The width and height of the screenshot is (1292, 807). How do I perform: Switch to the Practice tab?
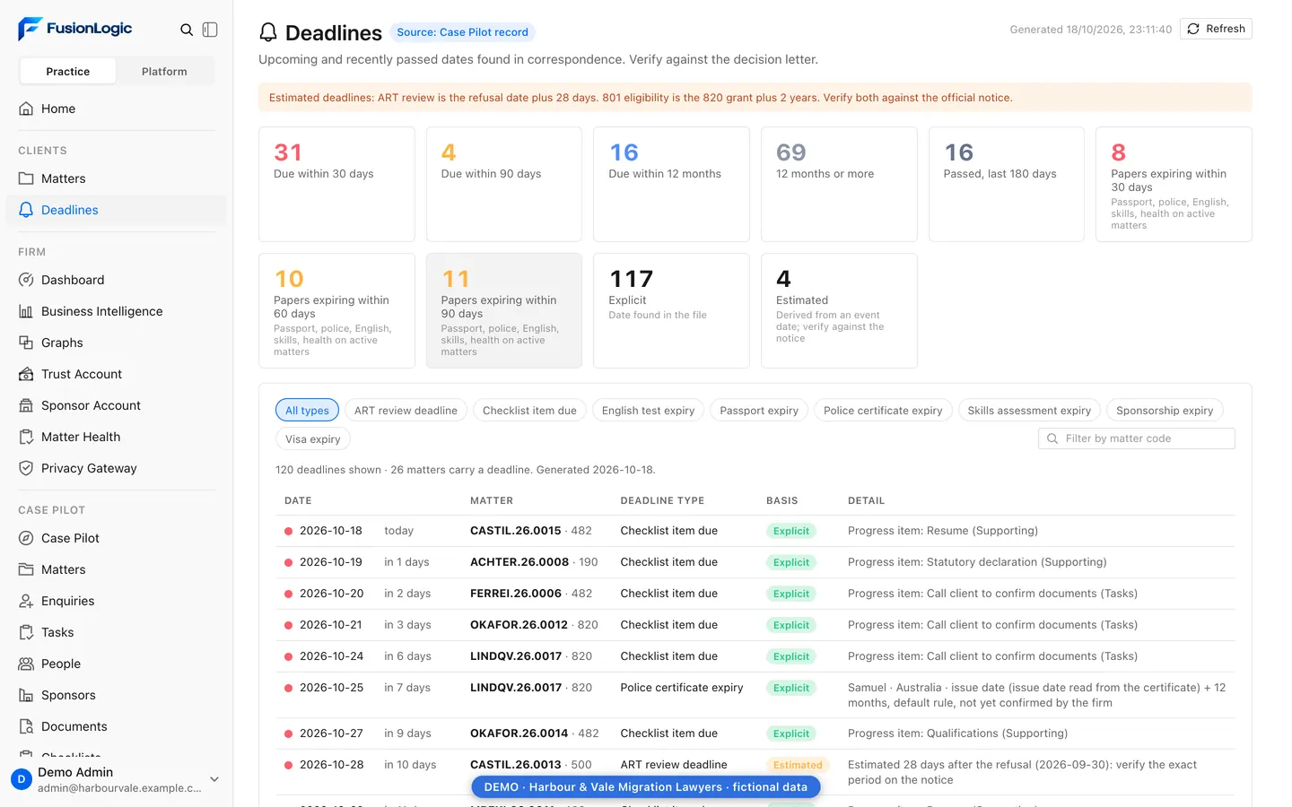pyautogui.click(x=68, y=71)
